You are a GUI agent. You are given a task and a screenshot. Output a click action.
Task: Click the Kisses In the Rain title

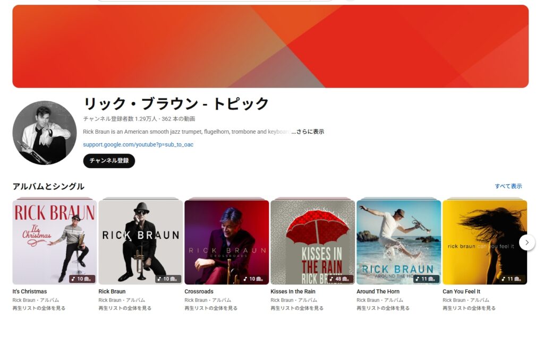tap(293, 291)
